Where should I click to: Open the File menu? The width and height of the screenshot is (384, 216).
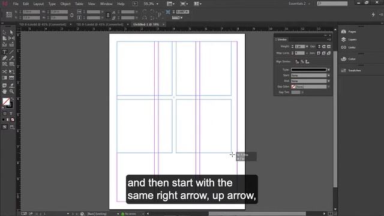[16, 4]
